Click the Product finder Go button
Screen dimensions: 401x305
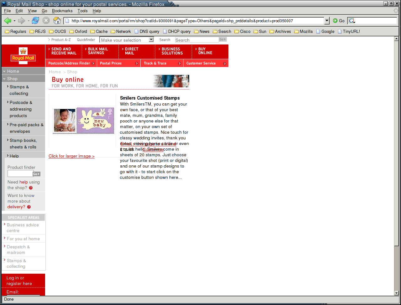coord(37,174)
